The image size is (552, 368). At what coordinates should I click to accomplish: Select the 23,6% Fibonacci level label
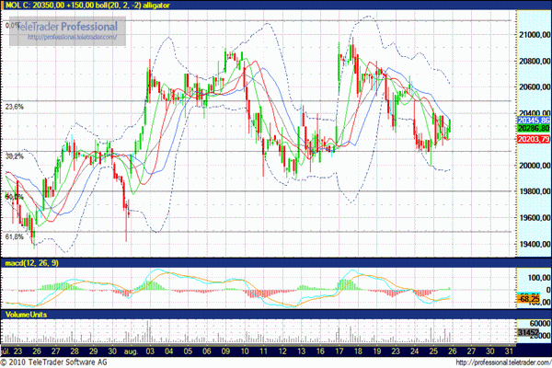tap(15, 107)
